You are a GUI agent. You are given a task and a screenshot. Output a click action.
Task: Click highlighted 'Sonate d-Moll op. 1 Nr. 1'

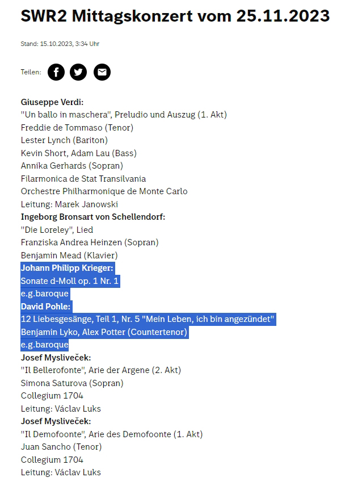pyautogui.click(x=70, y=280)
